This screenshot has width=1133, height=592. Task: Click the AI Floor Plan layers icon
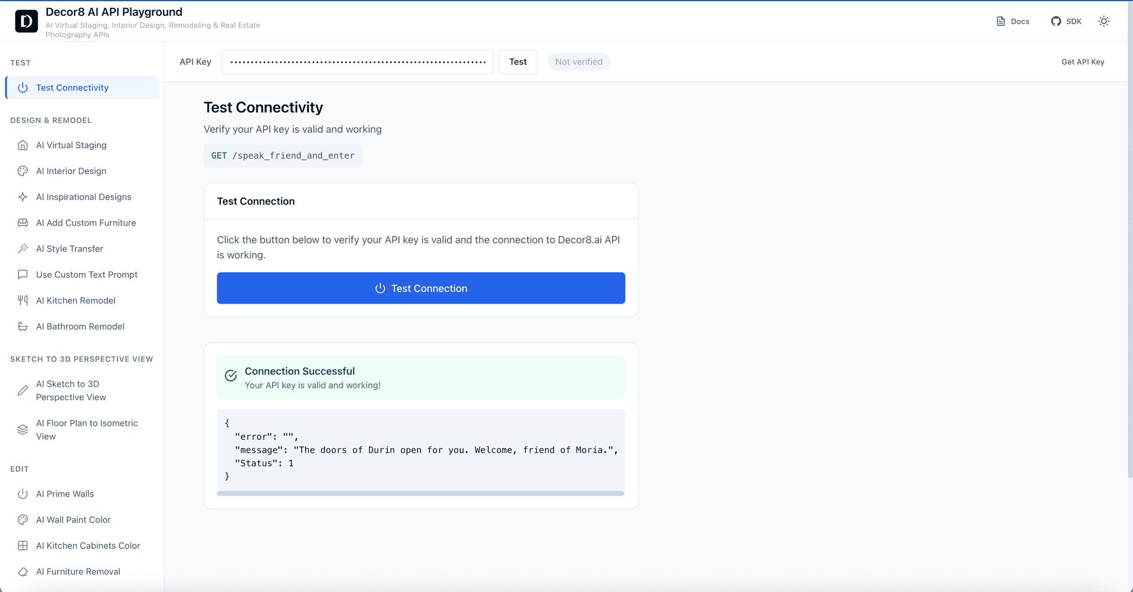pyautogui.click(x=22, y=429)
